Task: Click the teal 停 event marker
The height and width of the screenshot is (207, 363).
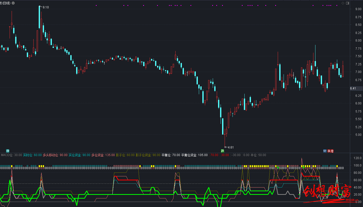Action: click(8, 151)
